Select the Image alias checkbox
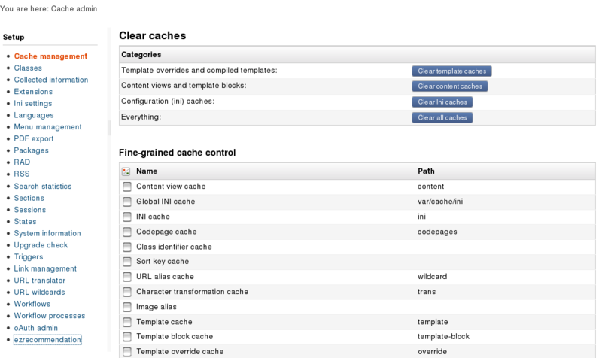This screenshot has width=602, height=358. (126, 307)
